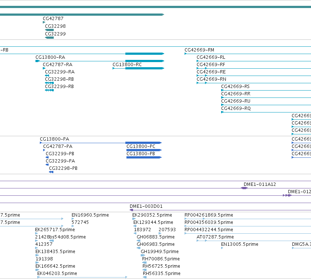Open the CG42669-RF transcript
This screenshot has height=279, width=311.
[211, 65]
